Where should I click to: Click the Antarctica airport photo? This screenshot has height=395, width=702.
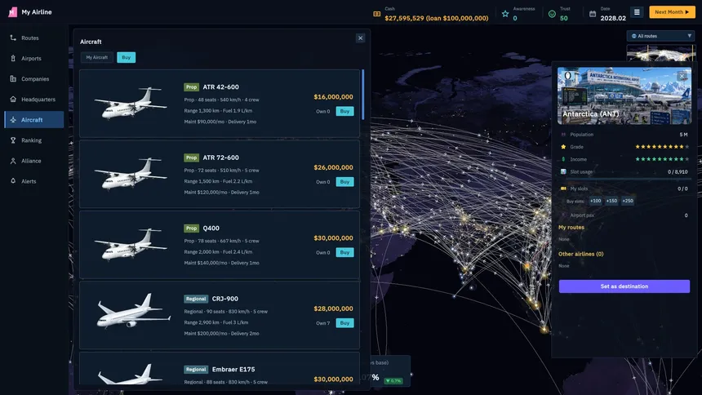(624, 95)
